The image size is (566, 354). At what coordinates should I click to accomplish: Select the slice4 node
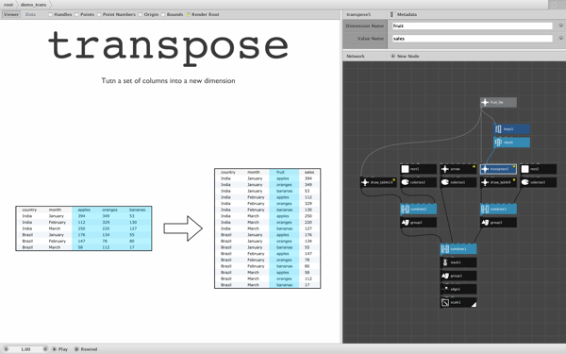click(511, 143)
